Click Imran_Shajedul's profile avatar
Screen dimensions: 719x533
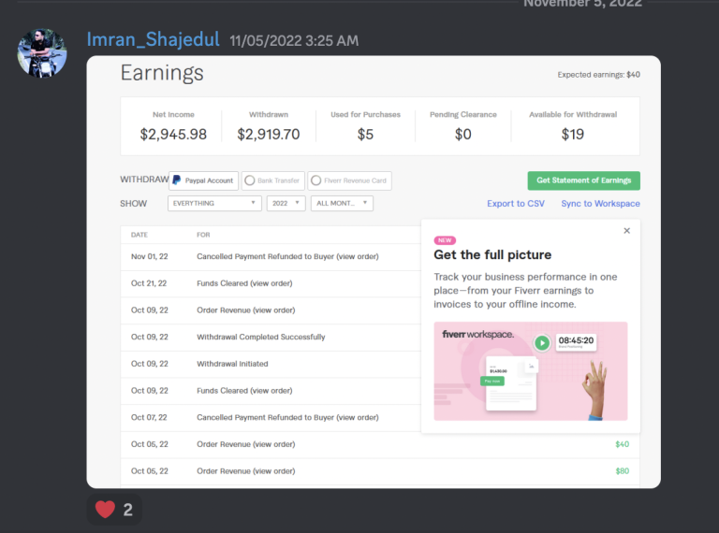[42, 53]
